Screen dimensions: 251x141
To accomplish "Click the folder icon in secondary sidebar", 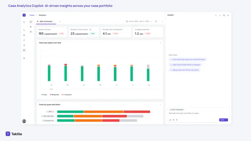I will 31,27.
